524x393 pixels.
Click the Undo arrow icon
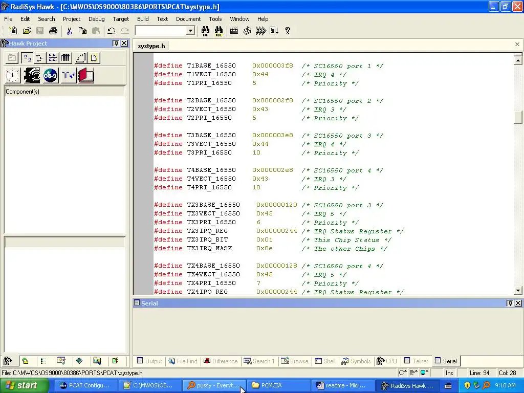(x=111, y=31)
